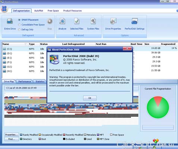The image size is (178, 149).
Task: Click the Metadata legend box
Action: click(x=85, y=135)
